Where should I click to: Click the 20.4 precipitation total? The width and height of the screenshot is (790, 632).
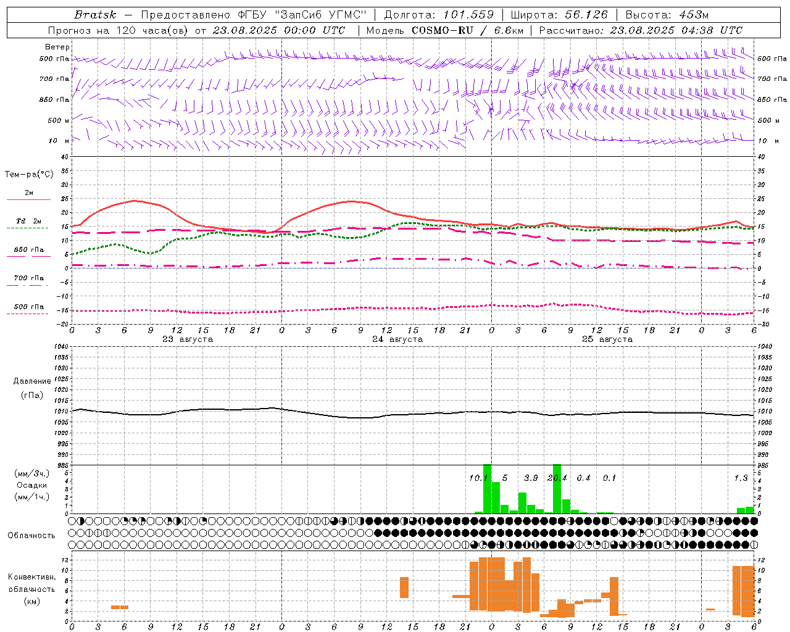click(x=557, y=478)
